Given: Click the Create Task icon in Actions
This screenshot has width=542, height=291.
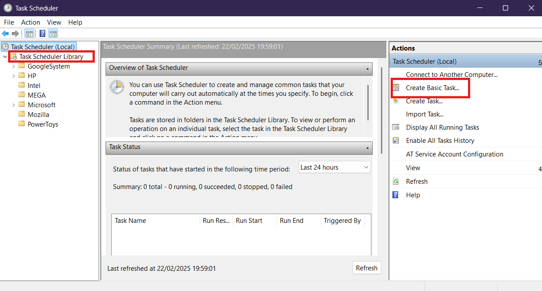Looking at the screenshot, I should pos(396,101).
